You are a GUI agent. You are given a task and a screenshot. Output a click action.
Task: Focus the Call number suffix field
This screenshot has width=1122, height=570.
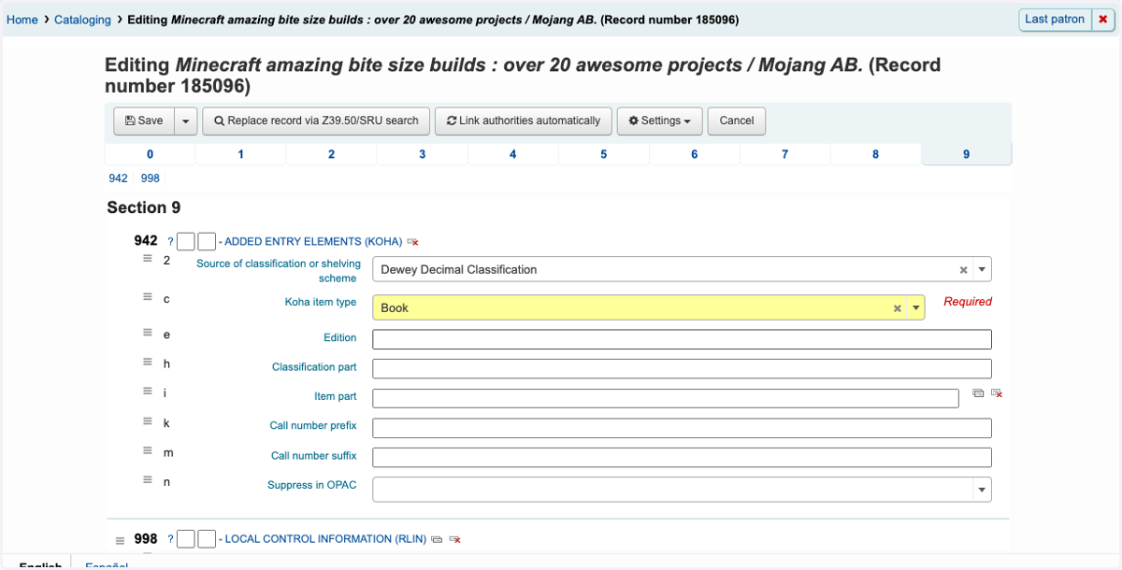click(682, 458)
